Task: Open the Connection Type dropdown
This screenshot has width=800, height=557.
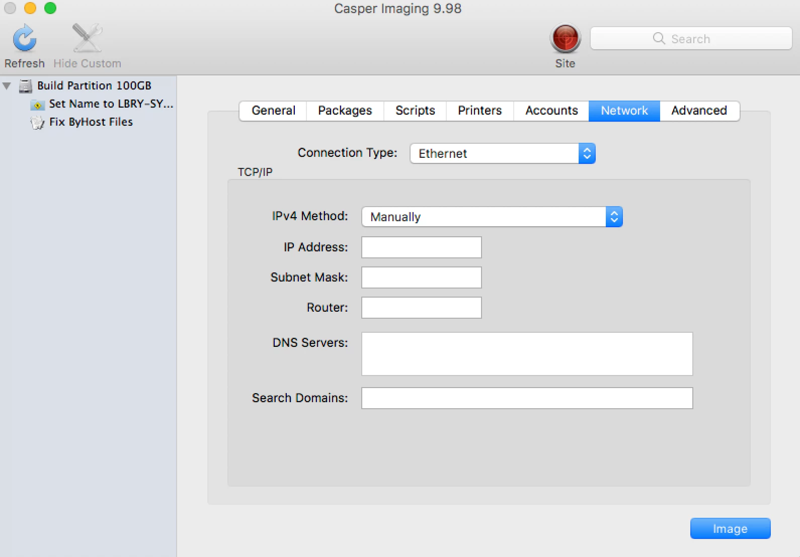Action: click(503, 153)
